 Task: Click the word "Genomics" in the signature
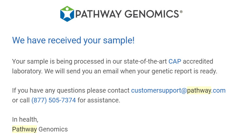pyautogui.click(x=53, y=129)
